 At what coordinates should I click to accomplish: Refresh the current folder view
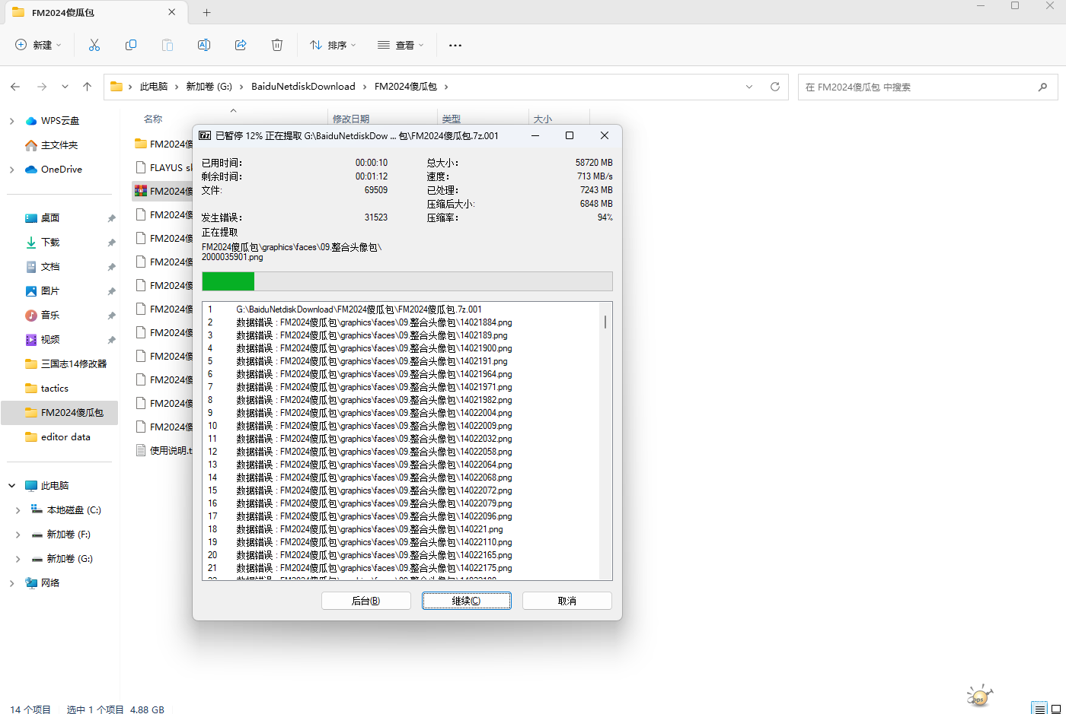click(775, 87)
